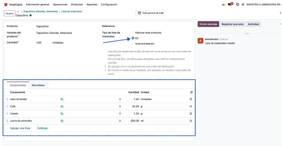This screenshot has height=146, width=282.
Task: Click the copy icon beside Canela
Action: [x=62, y=114]
